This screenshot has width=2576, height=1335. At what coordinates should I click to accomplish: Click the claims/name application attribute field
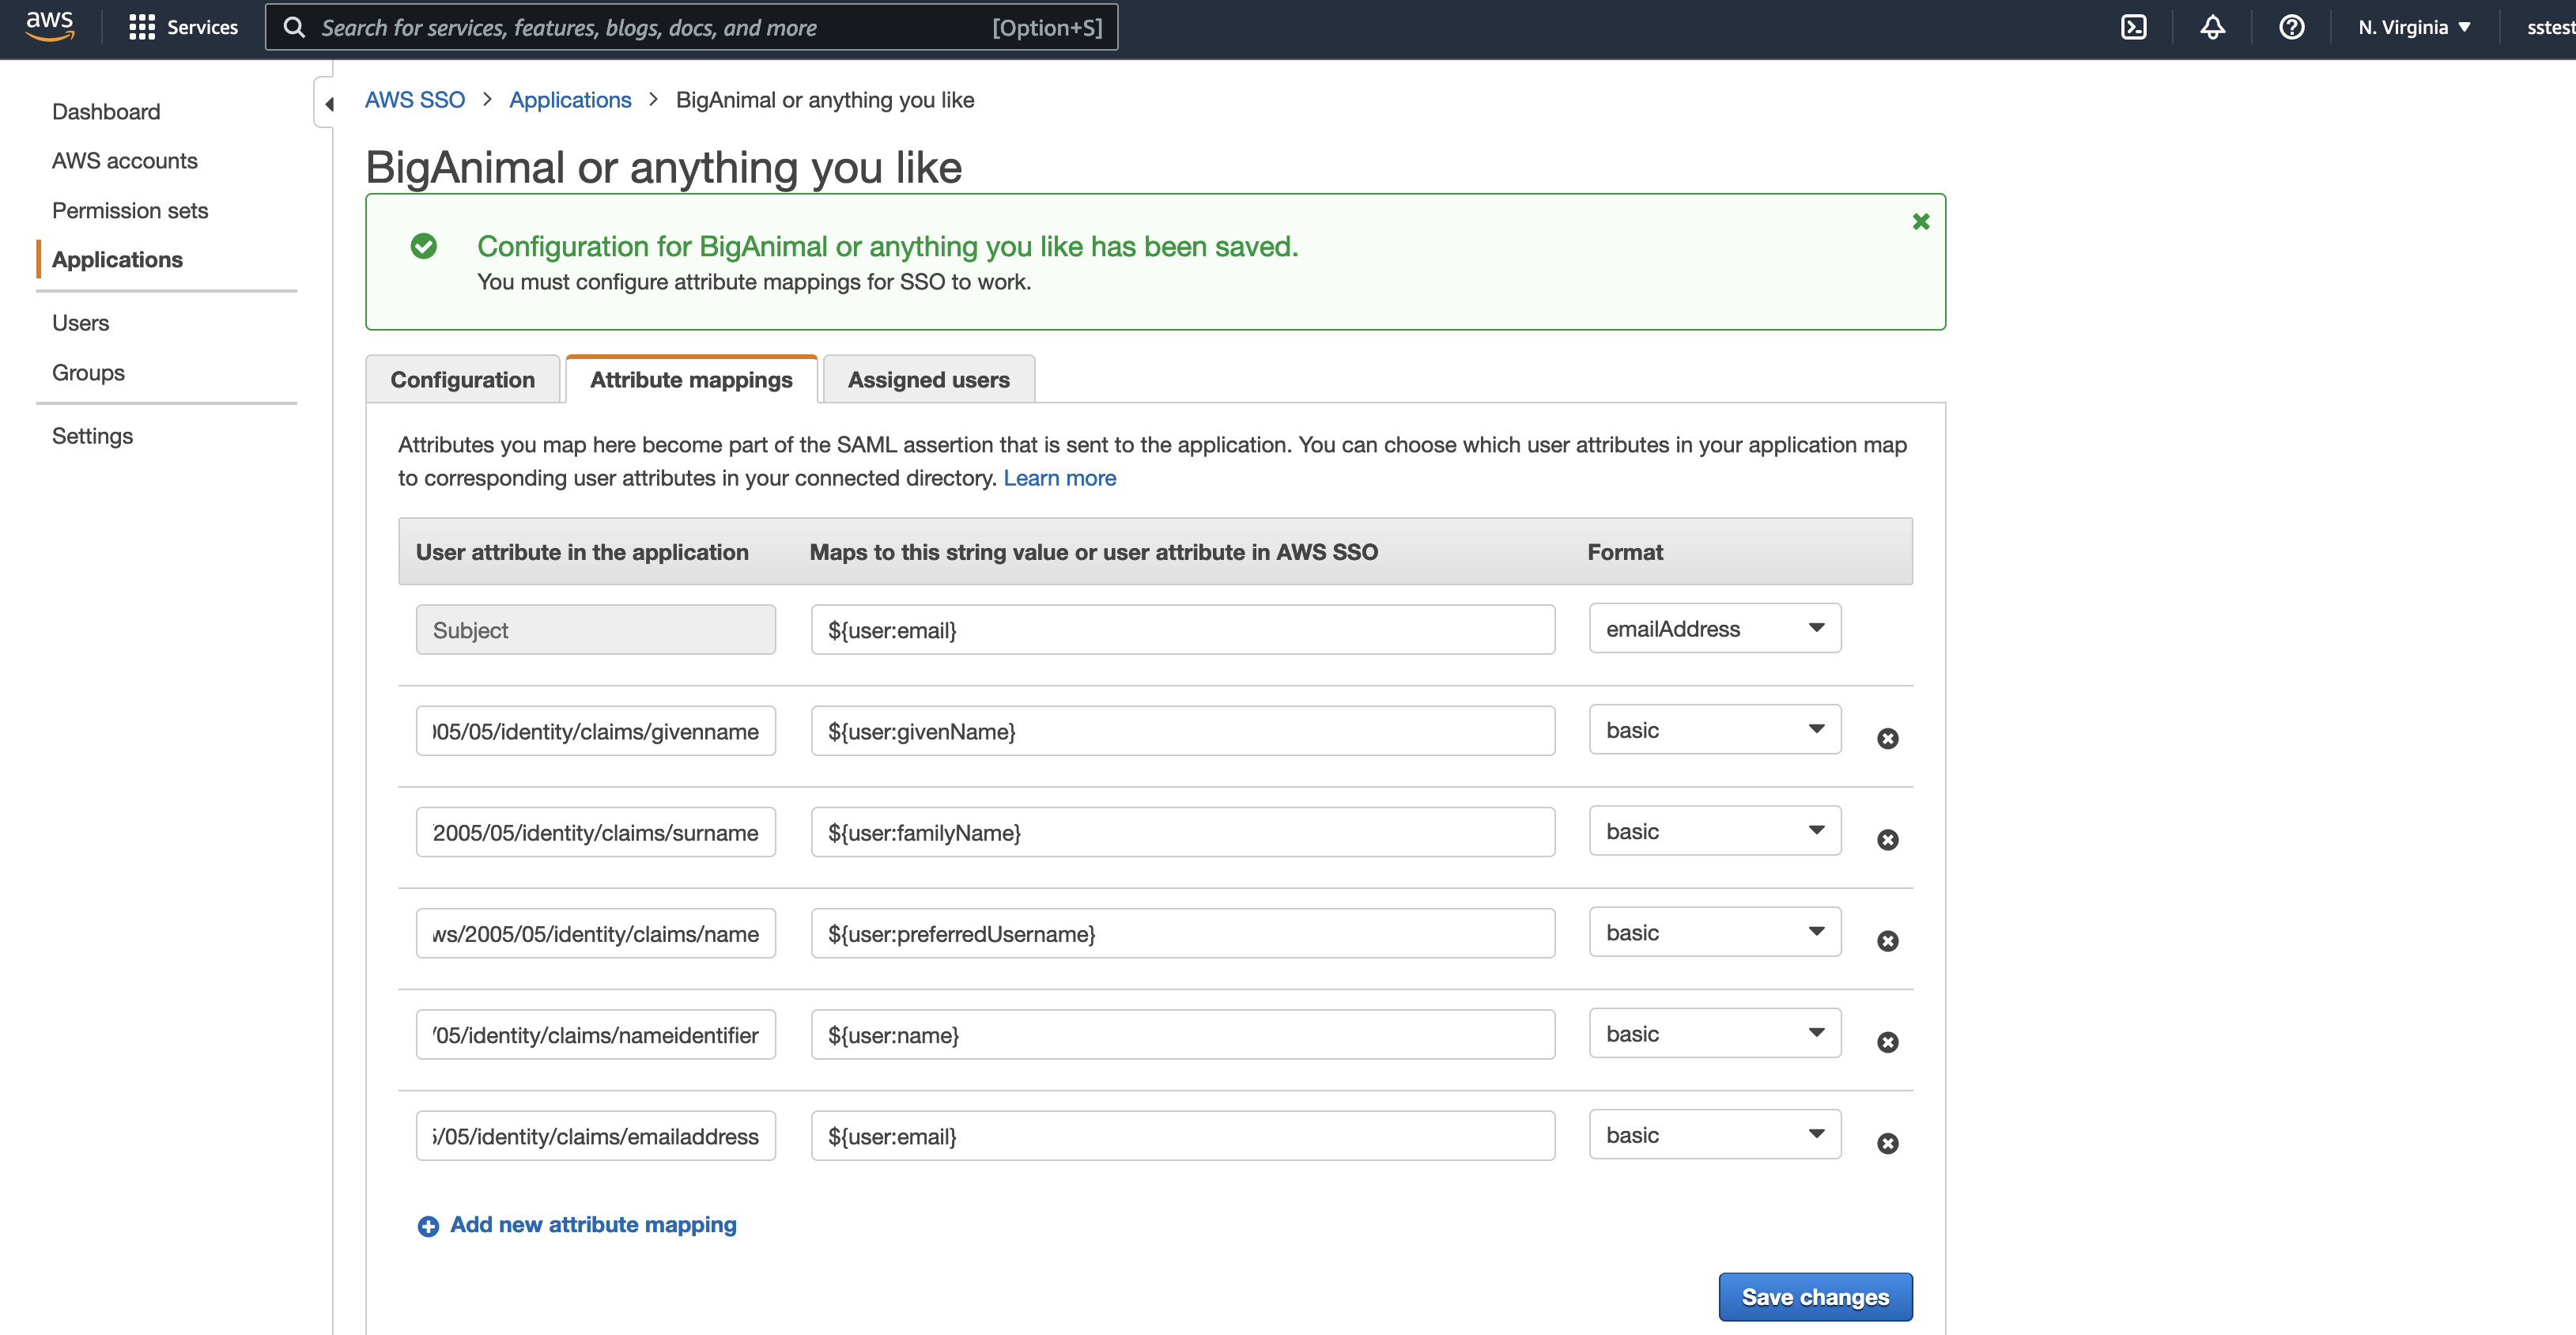point(596,933)
